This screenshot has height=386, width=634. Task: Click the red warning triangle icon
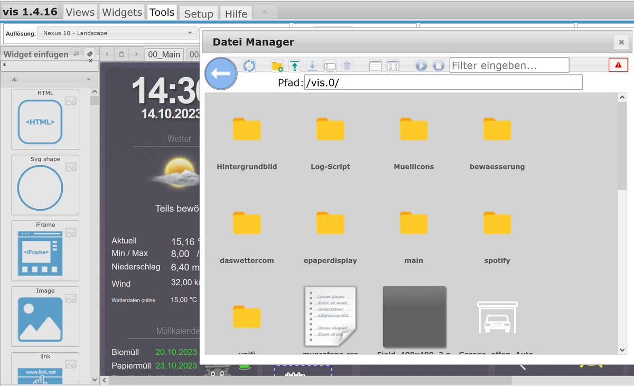618,65
